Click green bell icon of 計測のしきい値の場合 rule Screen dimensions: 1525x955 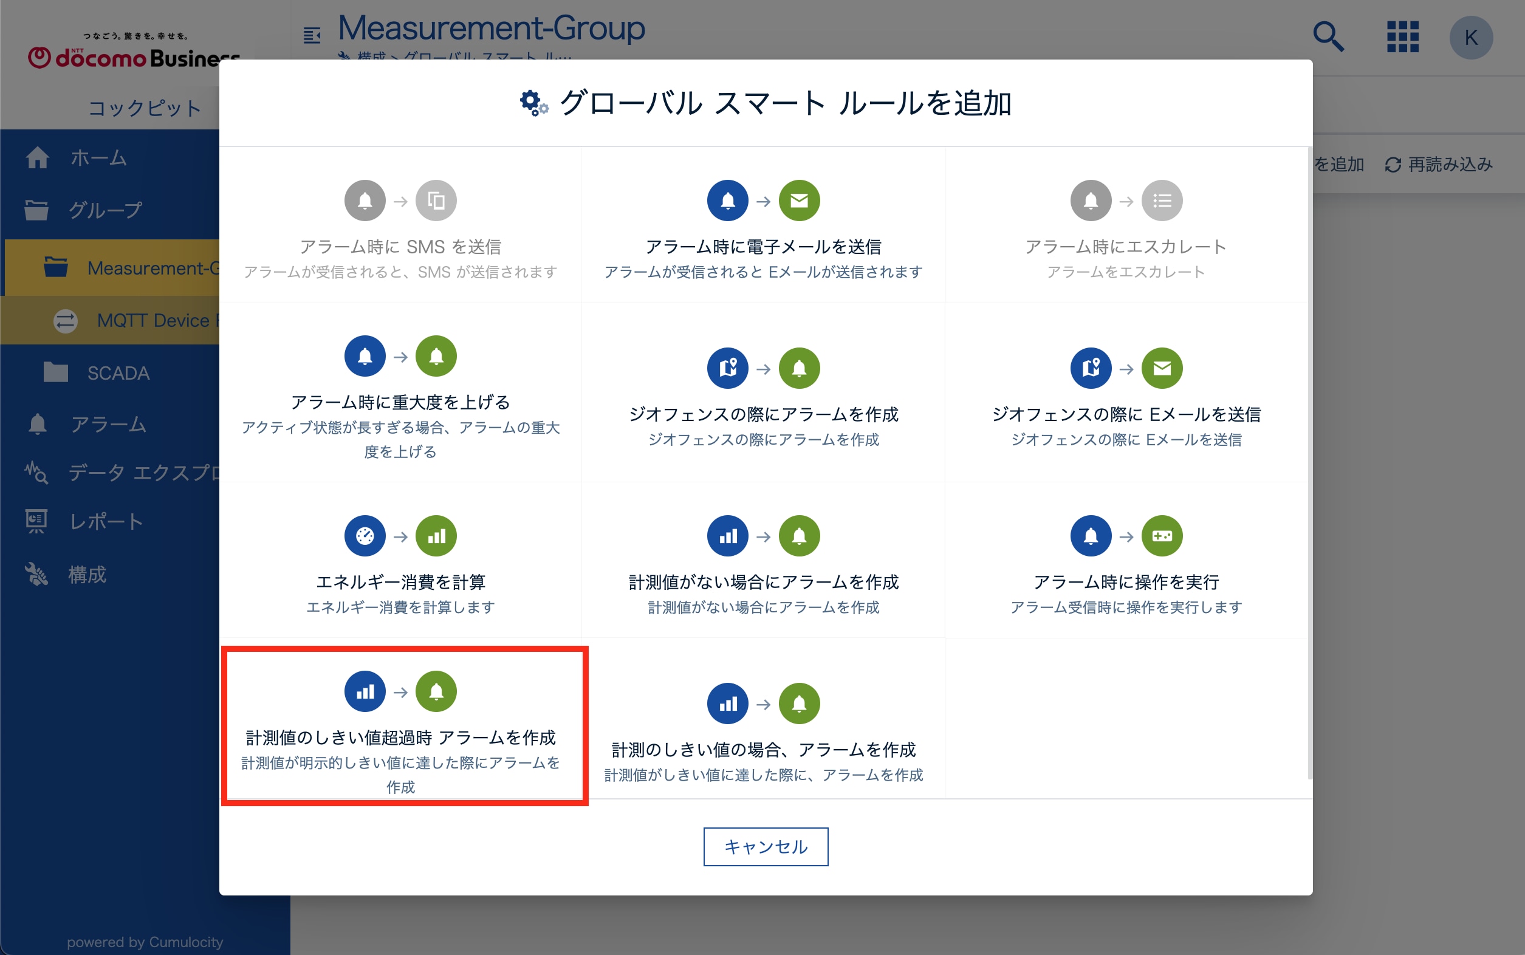[799, 703]
